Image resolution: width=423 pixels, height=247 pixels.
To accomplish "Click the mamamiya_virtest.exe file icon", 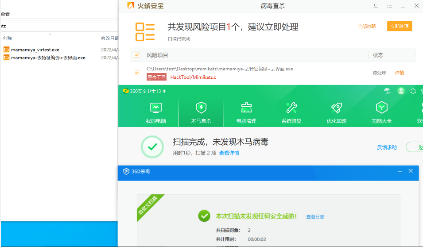I will point(7,49).
